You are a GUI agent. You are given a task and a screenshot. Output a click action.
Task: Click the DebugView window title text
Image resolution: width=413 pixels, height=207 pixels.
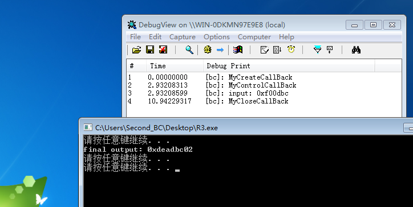[212, 25]
